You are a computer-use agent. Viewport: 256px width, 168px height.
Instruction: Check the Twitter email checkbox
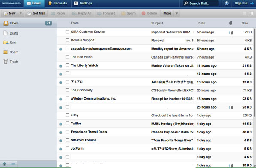click(x=67, y=124)
